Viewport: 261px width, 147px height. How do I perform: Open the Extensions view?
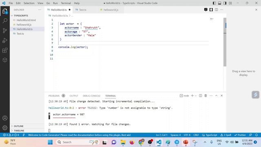point(5,50)
